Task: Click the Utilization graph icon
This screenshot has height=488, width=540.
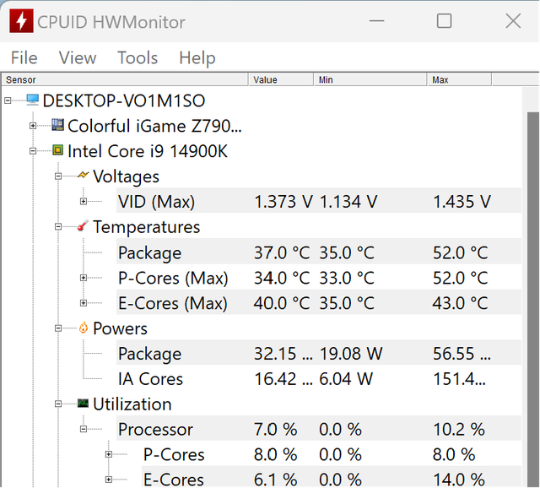Action: 83,403
